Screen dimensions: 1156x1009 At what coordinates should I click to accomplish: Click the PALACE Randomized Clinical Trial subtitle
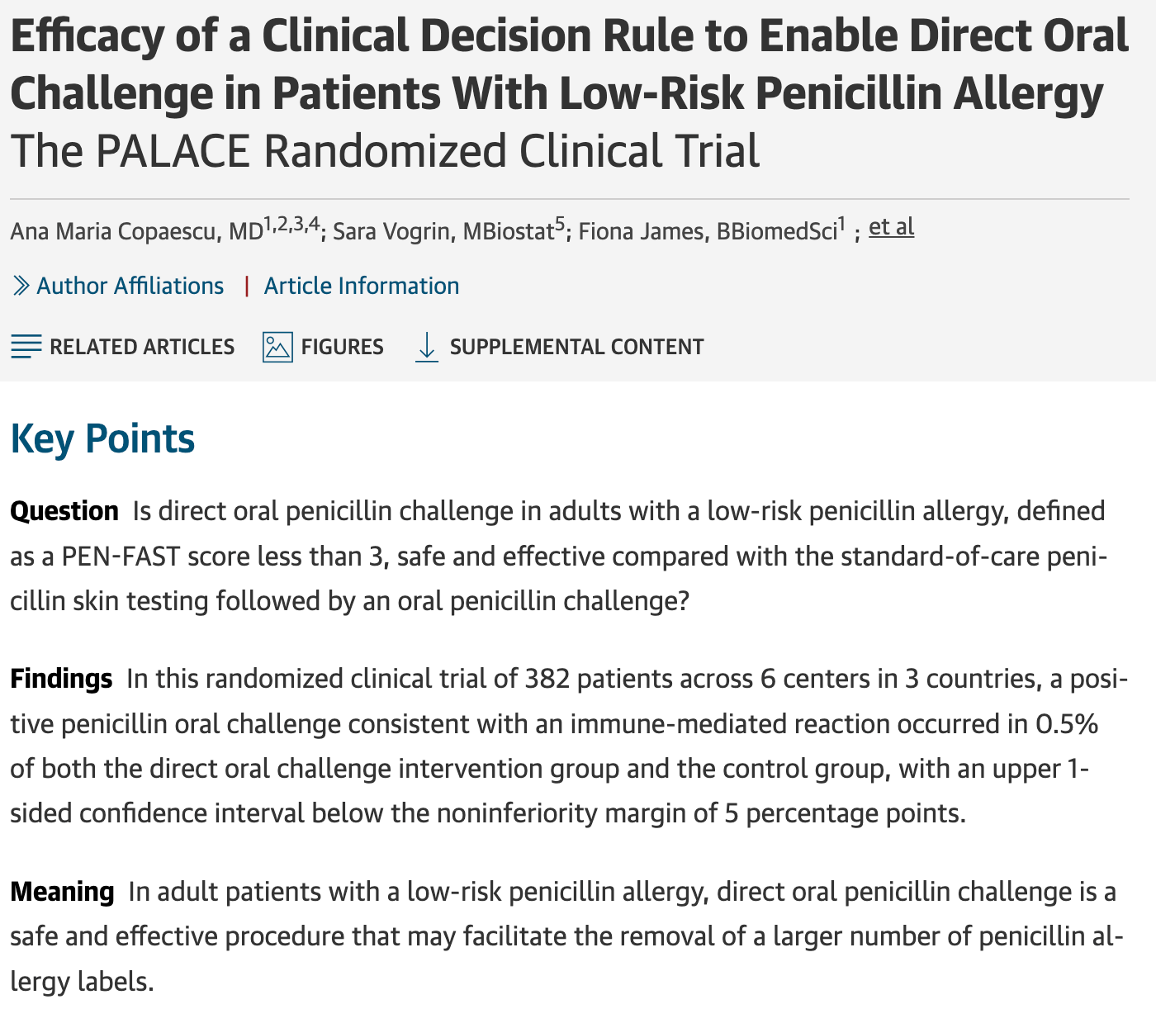[385, 152]
